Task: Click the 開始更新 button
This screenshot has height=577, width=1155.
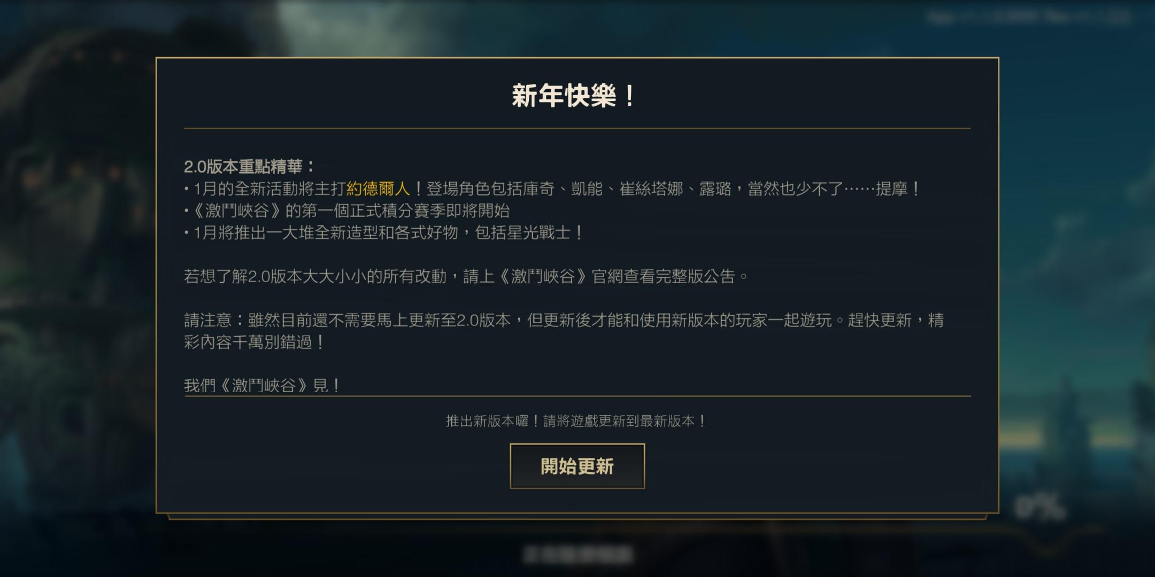Action: click(x=577, y=466)
